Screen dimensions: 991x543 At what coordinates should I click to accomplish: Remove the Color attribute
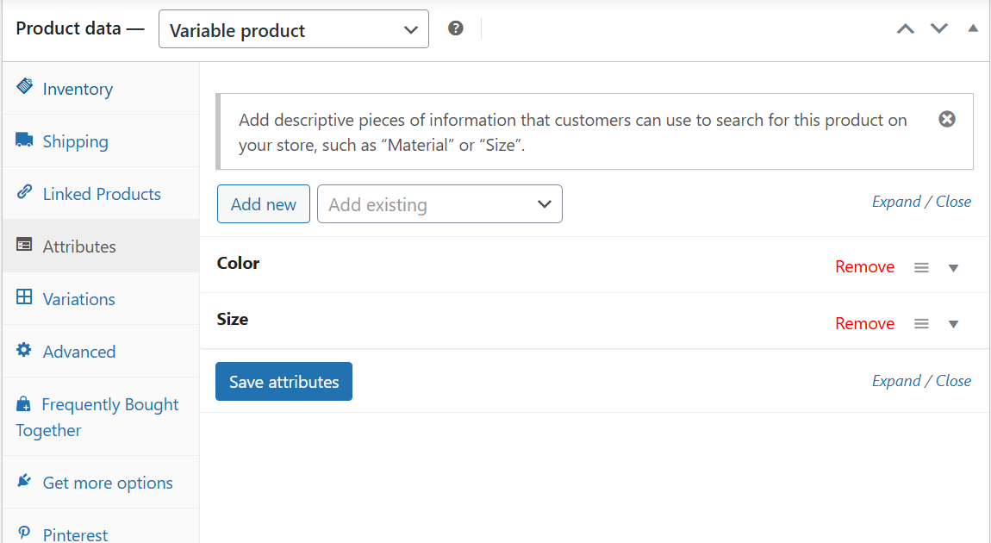click(x=864, y=267)
